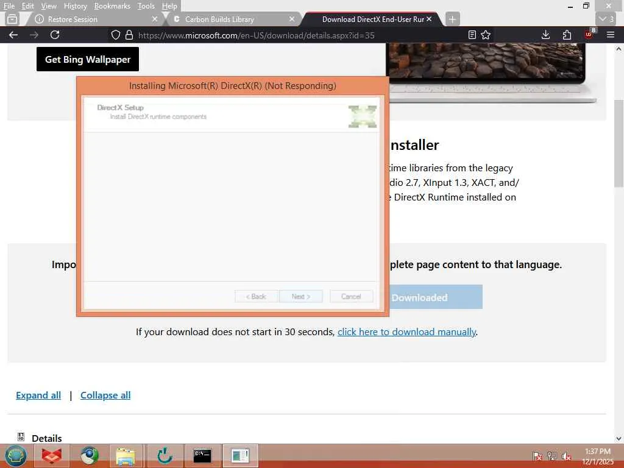Click the site security padlock icon
Image resolution: width=624 pixels, height=468 pixels.
[129, 35]
